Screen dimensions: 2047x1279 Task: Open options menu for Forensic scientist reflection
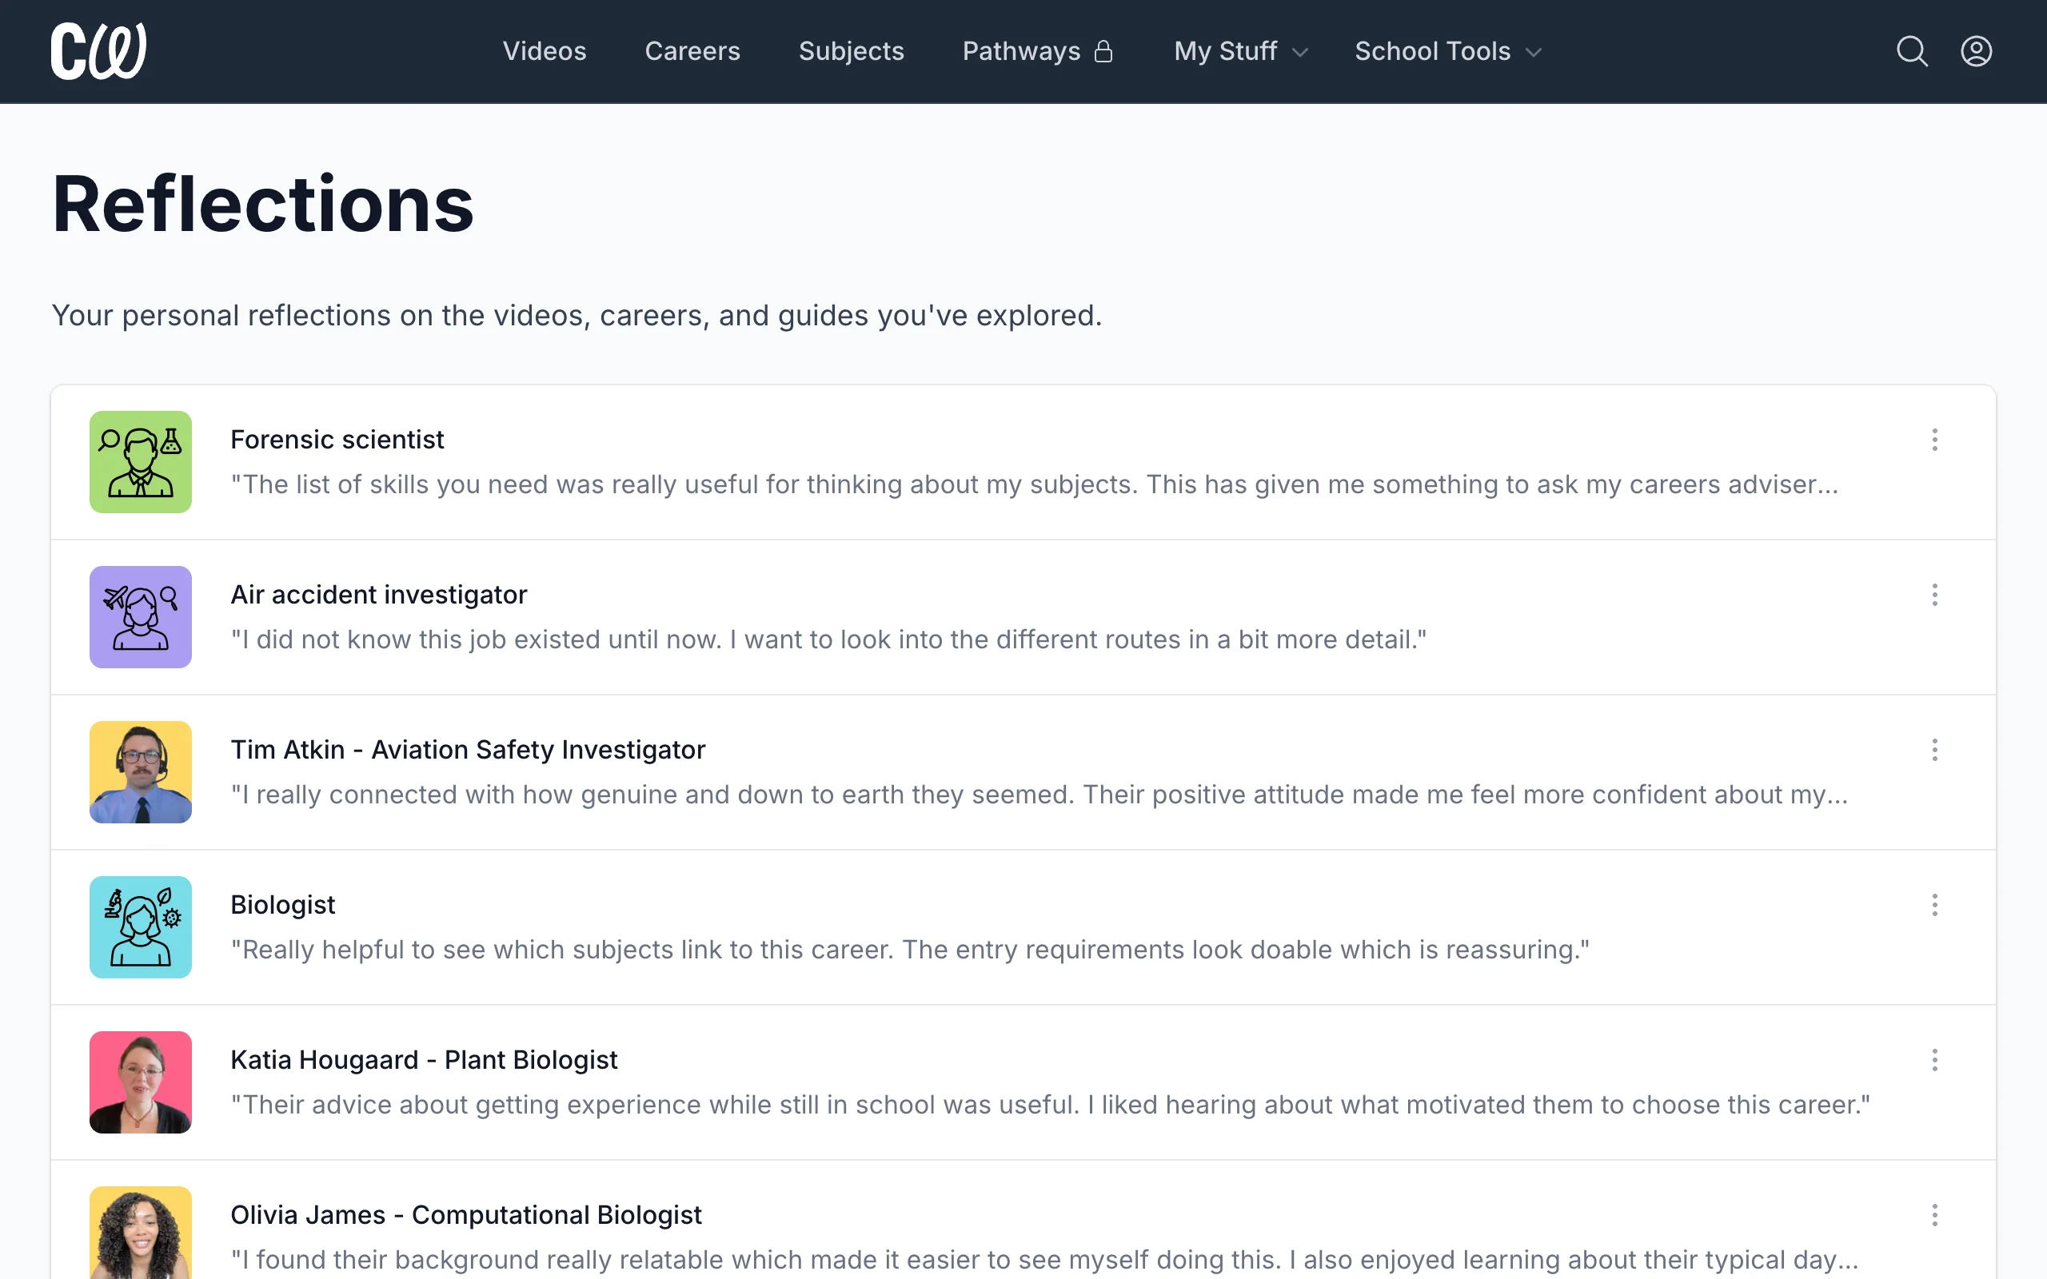coord(1934,440)
